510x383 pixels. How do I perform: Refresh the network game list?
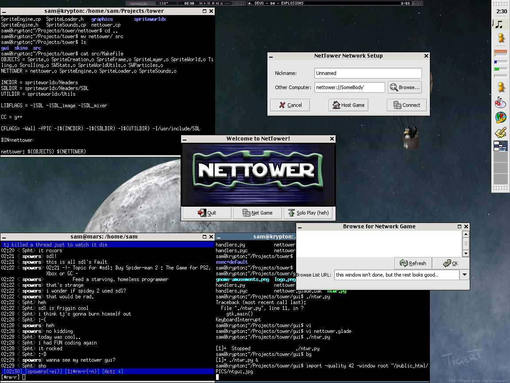(413, 263)
